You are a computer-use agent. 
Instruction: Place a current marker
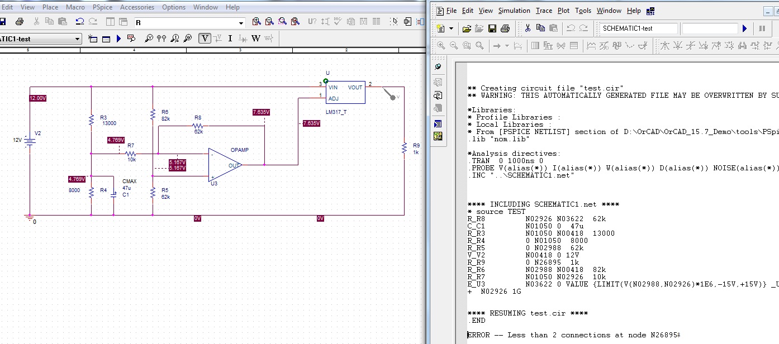pos(175,39)
